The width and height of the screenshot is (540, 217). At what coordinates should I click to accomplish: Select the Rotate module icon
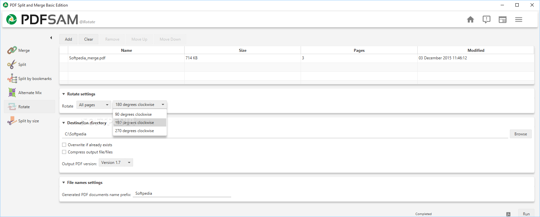point(12,107)
